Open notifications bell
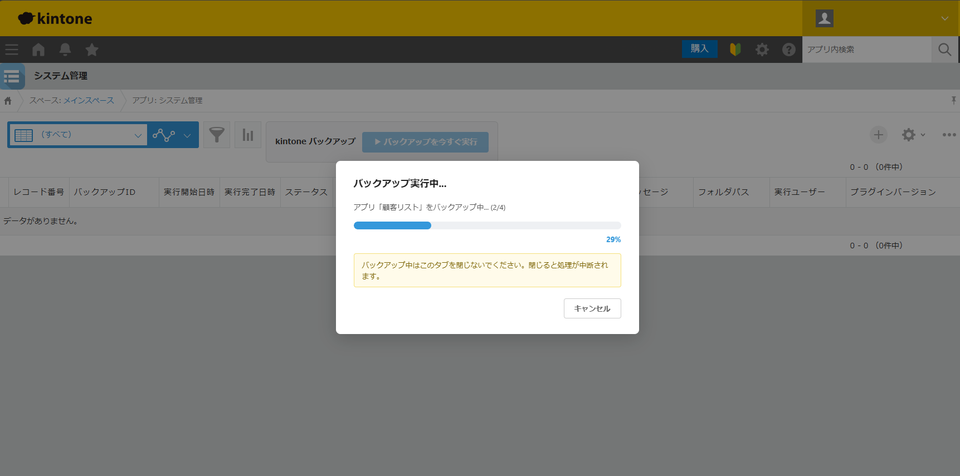Screen dimensions: 960x476 tap(65, 50)
